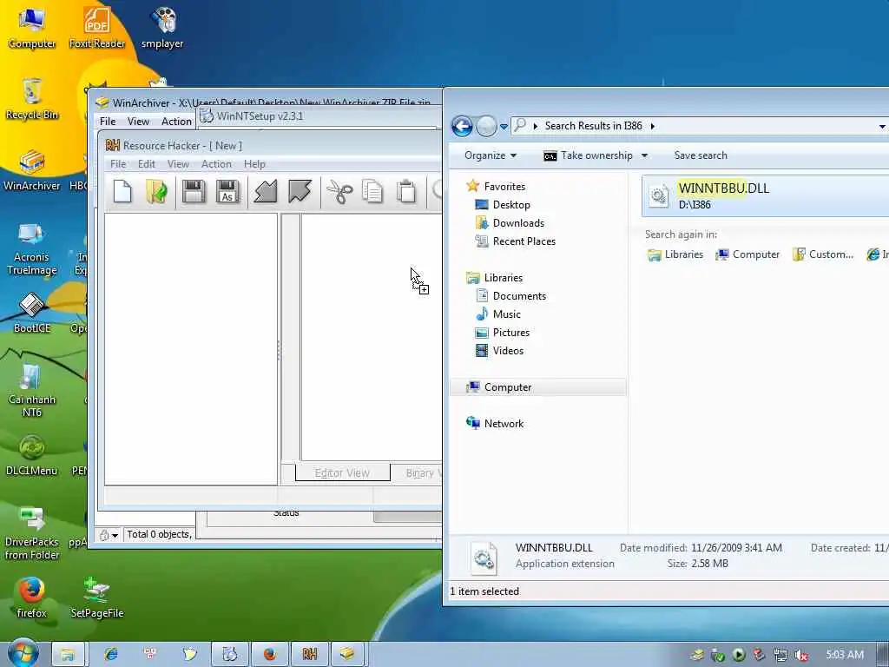
Task: Open Internet Explorer from the taskbar
Action: 110,654
